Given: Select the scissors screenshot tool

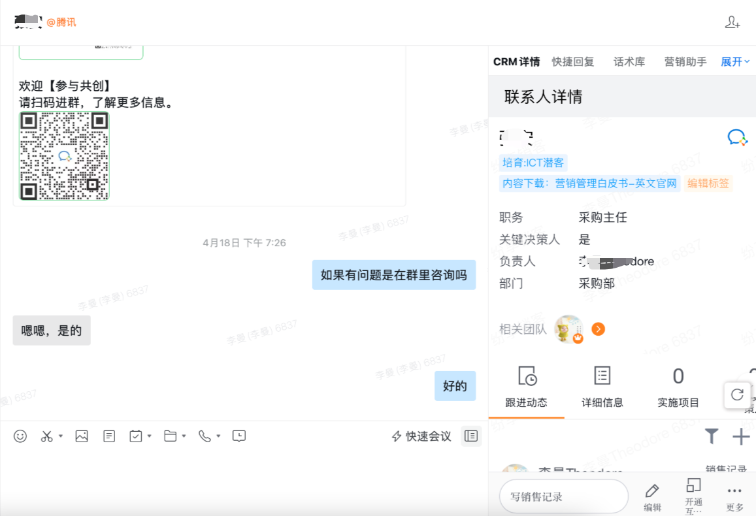Looking at the screenshot, I should pos(47,436).
